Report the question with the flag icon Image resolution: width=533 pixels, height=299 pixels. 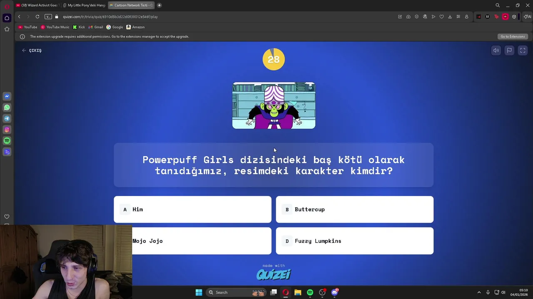point(509,50)
